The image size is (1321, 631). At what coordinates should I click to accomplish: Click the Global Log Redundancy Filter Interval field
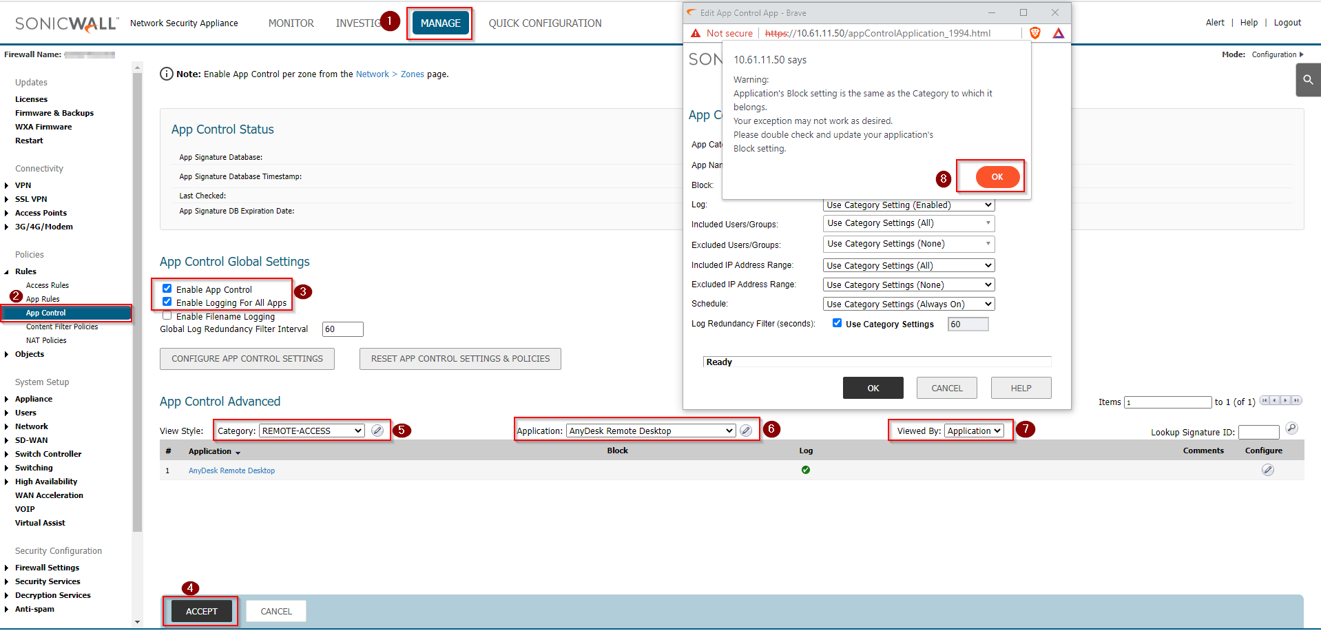pos(342,329)
